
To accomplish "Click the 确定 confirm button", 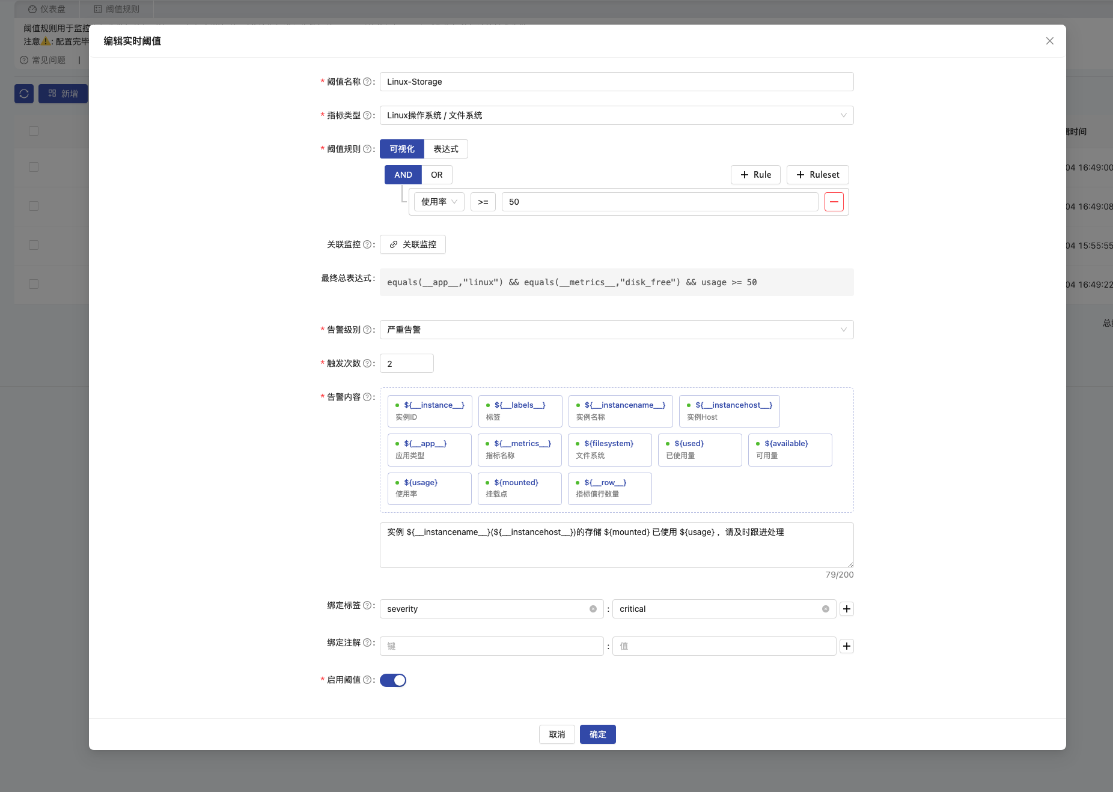I will point(597,734).
